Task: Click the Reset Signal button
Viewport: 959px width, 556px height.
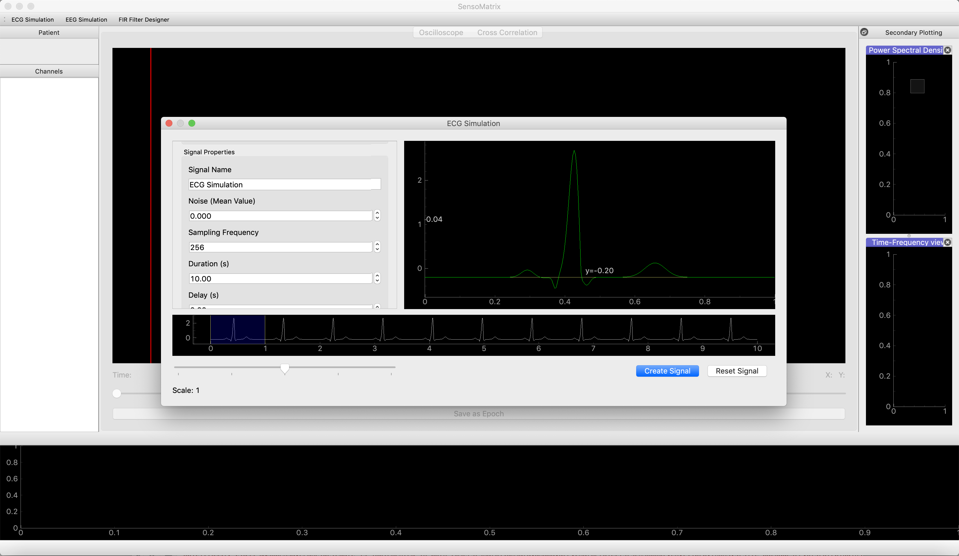Action: 737,371
